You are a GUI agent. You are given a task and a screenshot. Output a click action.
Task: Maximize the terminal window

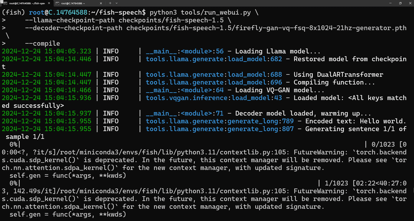(400, 3)
